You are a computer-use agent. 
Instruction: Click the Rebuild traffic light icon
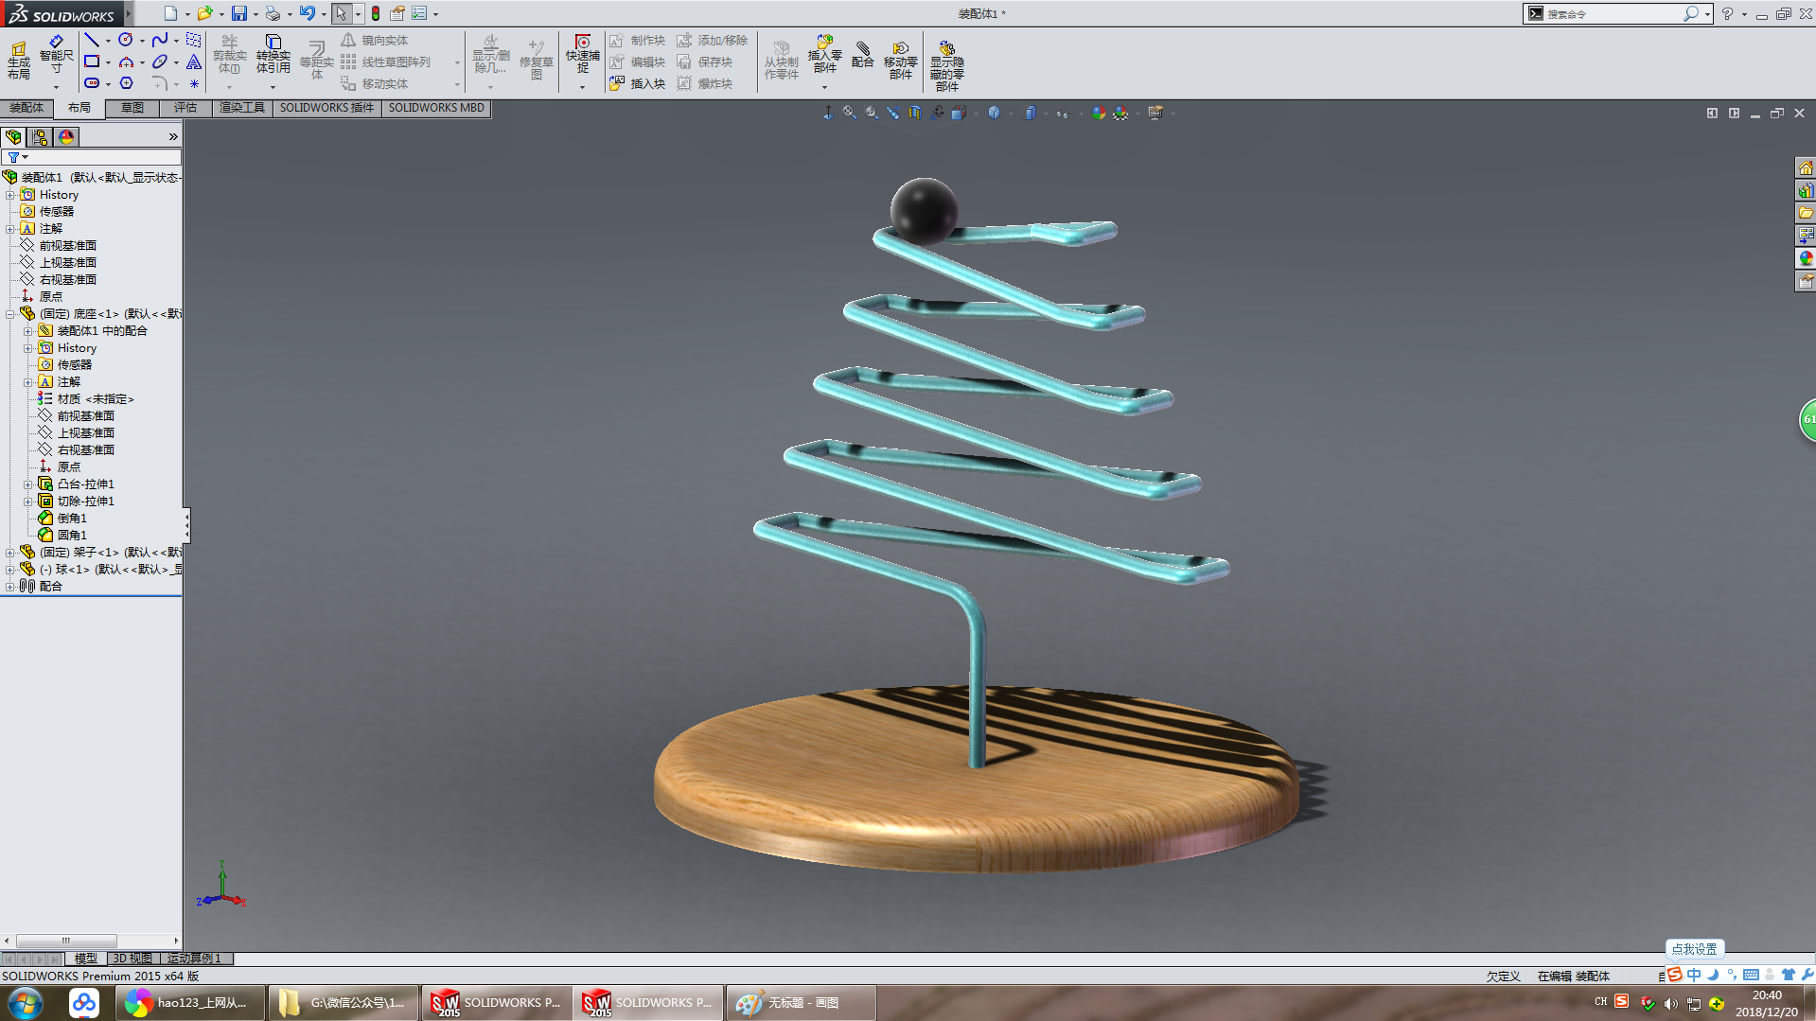coord(376,13)
